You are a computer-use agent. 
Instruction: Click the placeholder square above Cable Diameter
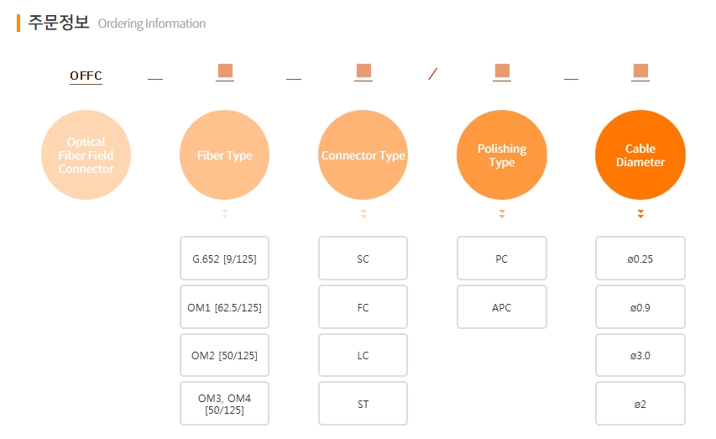640,71
